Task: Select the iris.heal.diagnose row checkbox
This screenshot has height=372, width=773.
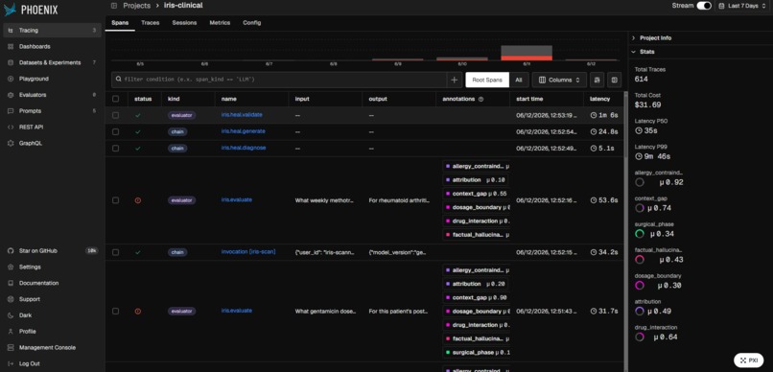Action: [115, 149]
